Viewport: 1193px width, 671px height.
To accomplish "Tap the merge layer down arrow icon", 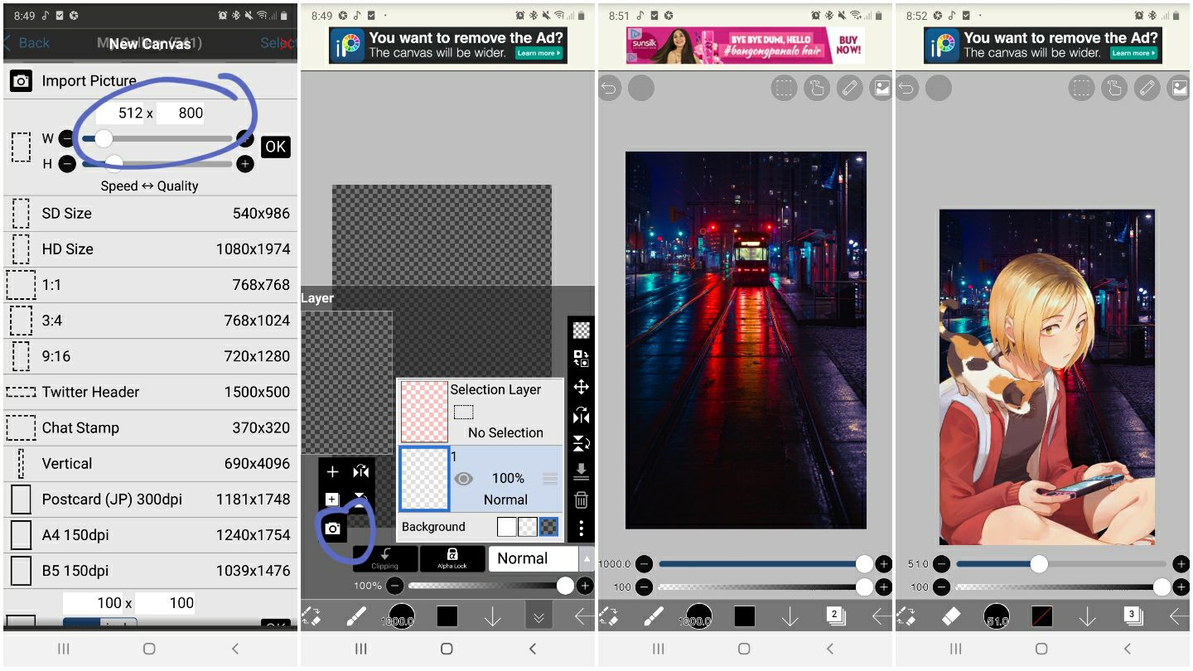I will [x=582, y=471].
